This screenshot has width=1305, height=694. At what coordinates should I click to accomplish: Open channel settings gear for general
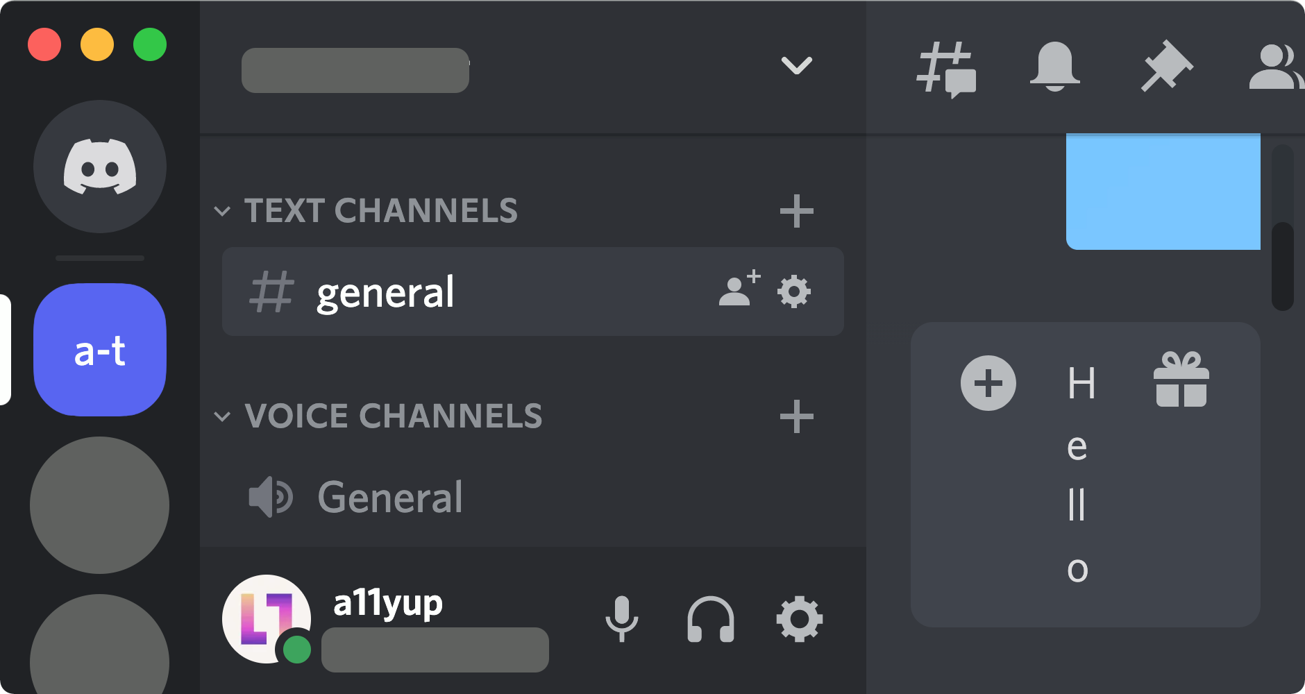[x=795, y=291]
